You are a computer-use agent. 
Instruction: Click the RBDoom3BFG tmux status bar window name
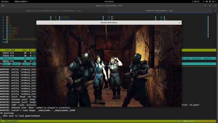coord(11,121)
